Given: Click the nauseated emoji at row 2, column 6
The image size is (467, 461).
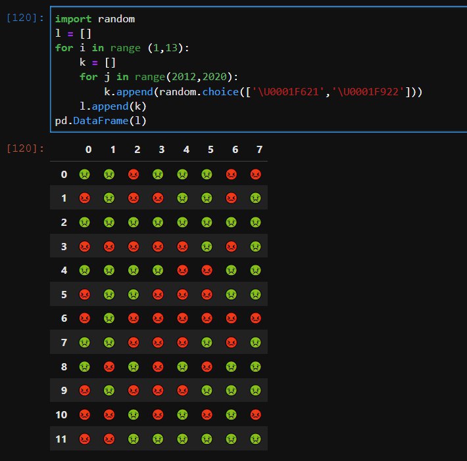Looking at the screenshot, I should 231,222.
